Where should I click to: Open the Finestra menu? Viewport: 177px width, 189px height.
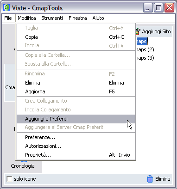[x=78, y=18]
